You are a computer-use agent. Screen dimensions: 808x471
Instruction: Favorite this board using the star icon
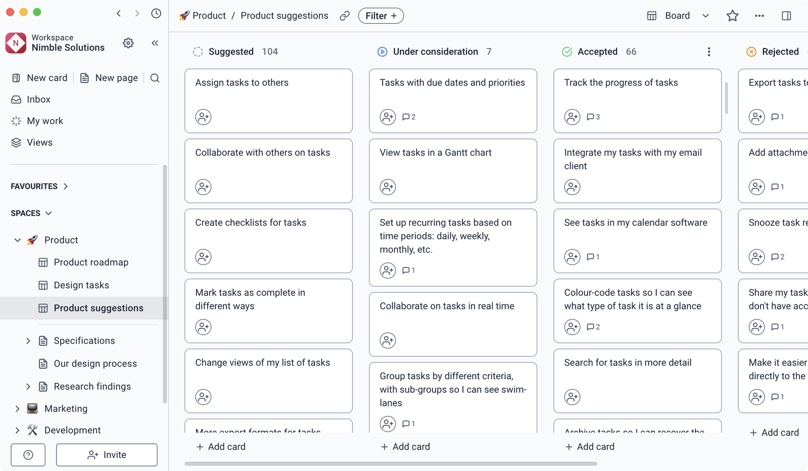pos(732,16)
